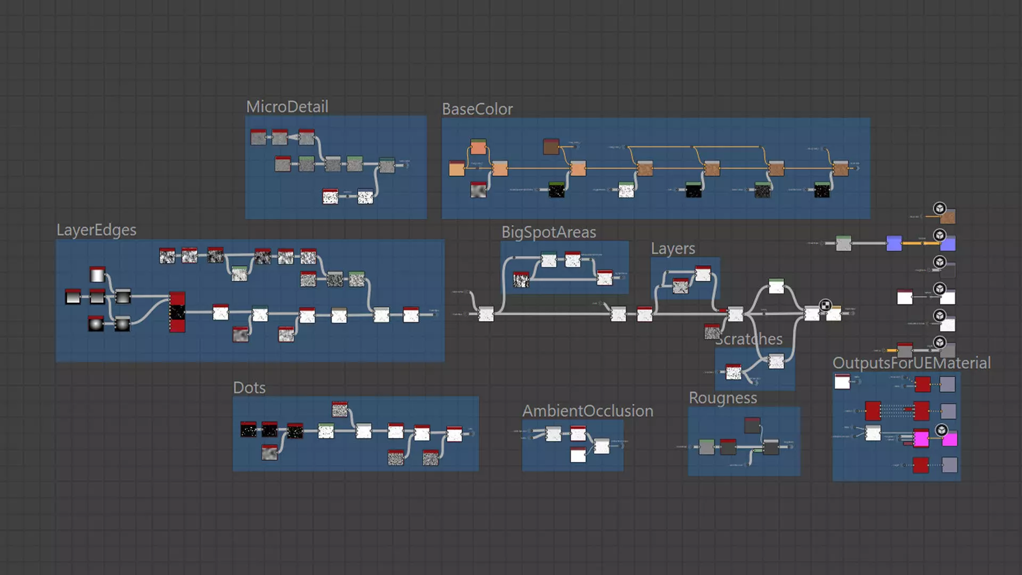Click the AmbientOcclusion frame title

pos(588,411)
